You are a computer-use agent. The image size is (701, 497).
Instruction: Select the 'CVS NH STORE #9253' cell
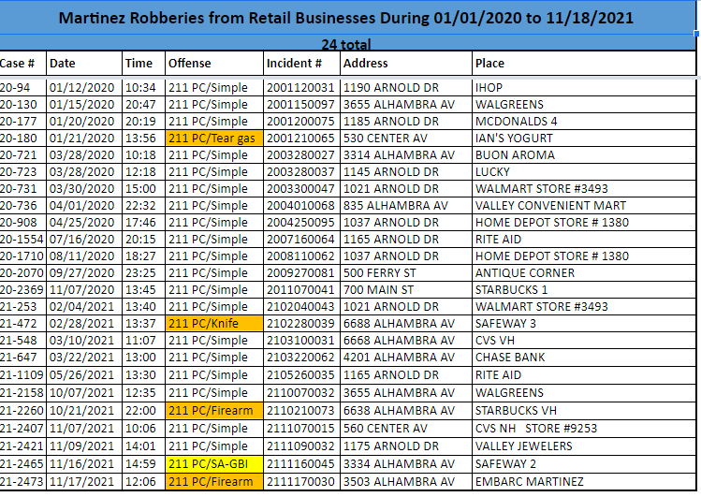584,428
